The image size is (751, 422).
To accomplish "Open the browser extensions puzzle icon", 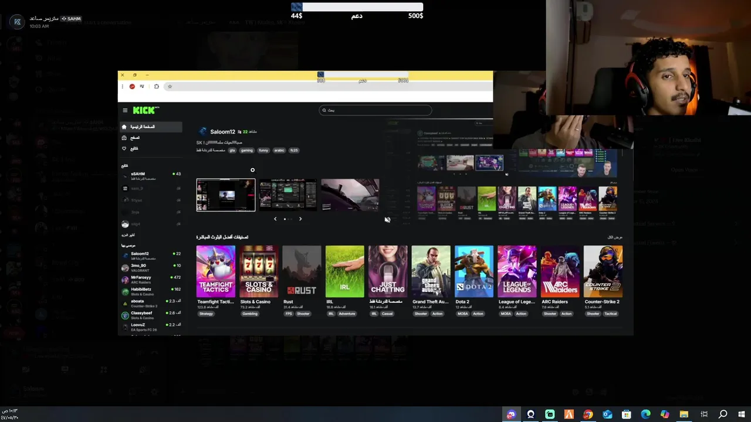I will [x=156, y=86].
